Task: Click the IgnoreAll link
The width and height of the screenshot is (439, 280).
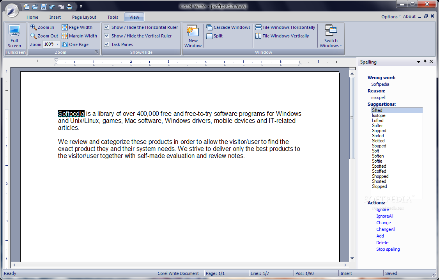Action: (385, 216)
